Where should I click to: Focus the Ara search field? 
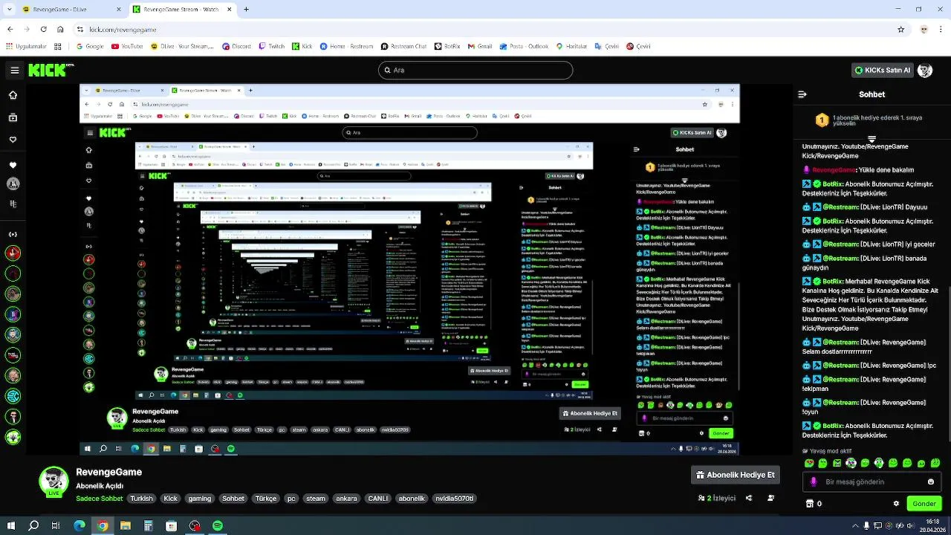tap(475, 70)
